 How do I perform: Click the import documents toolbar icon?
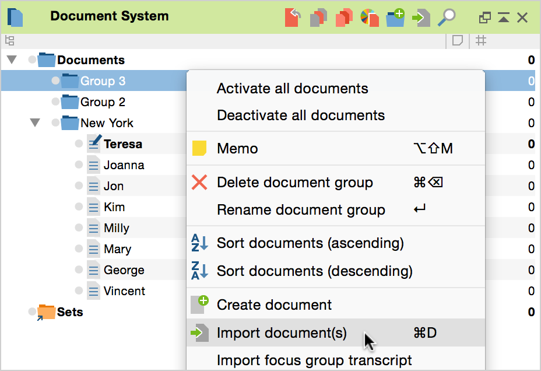421,17
